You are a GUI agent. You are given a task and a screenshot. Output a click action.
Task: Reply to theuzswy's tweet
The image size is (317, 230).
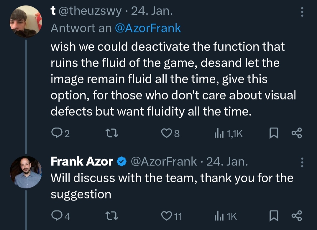[56, 134]
